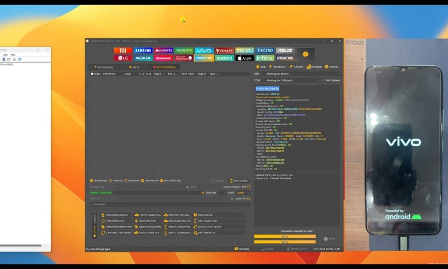Click the STOP button
The width and height of the screenshot is (448, 269).
click(x=329, y=239)
